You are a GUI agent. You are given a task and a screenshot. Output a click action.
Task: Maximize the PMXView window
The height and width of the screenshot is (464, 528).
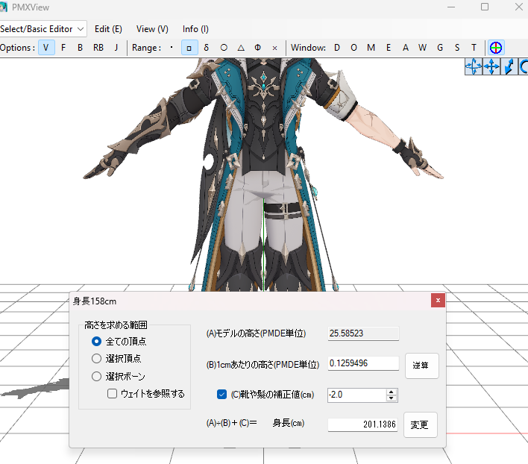[x=485, y=7]
